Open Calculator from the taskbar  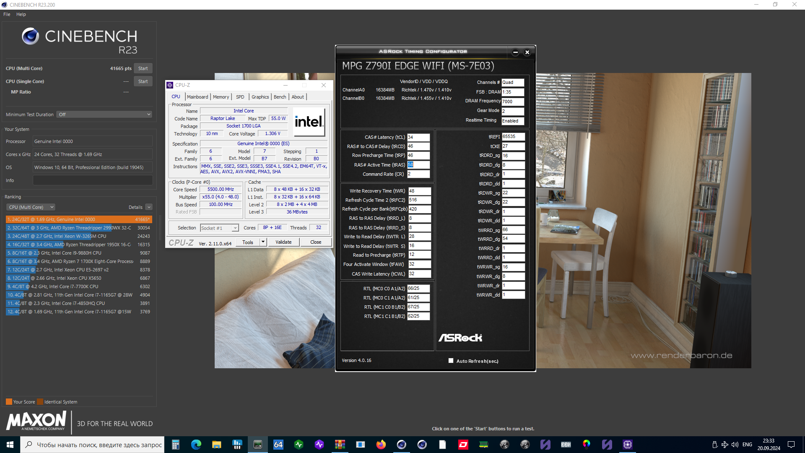point(176,445)
